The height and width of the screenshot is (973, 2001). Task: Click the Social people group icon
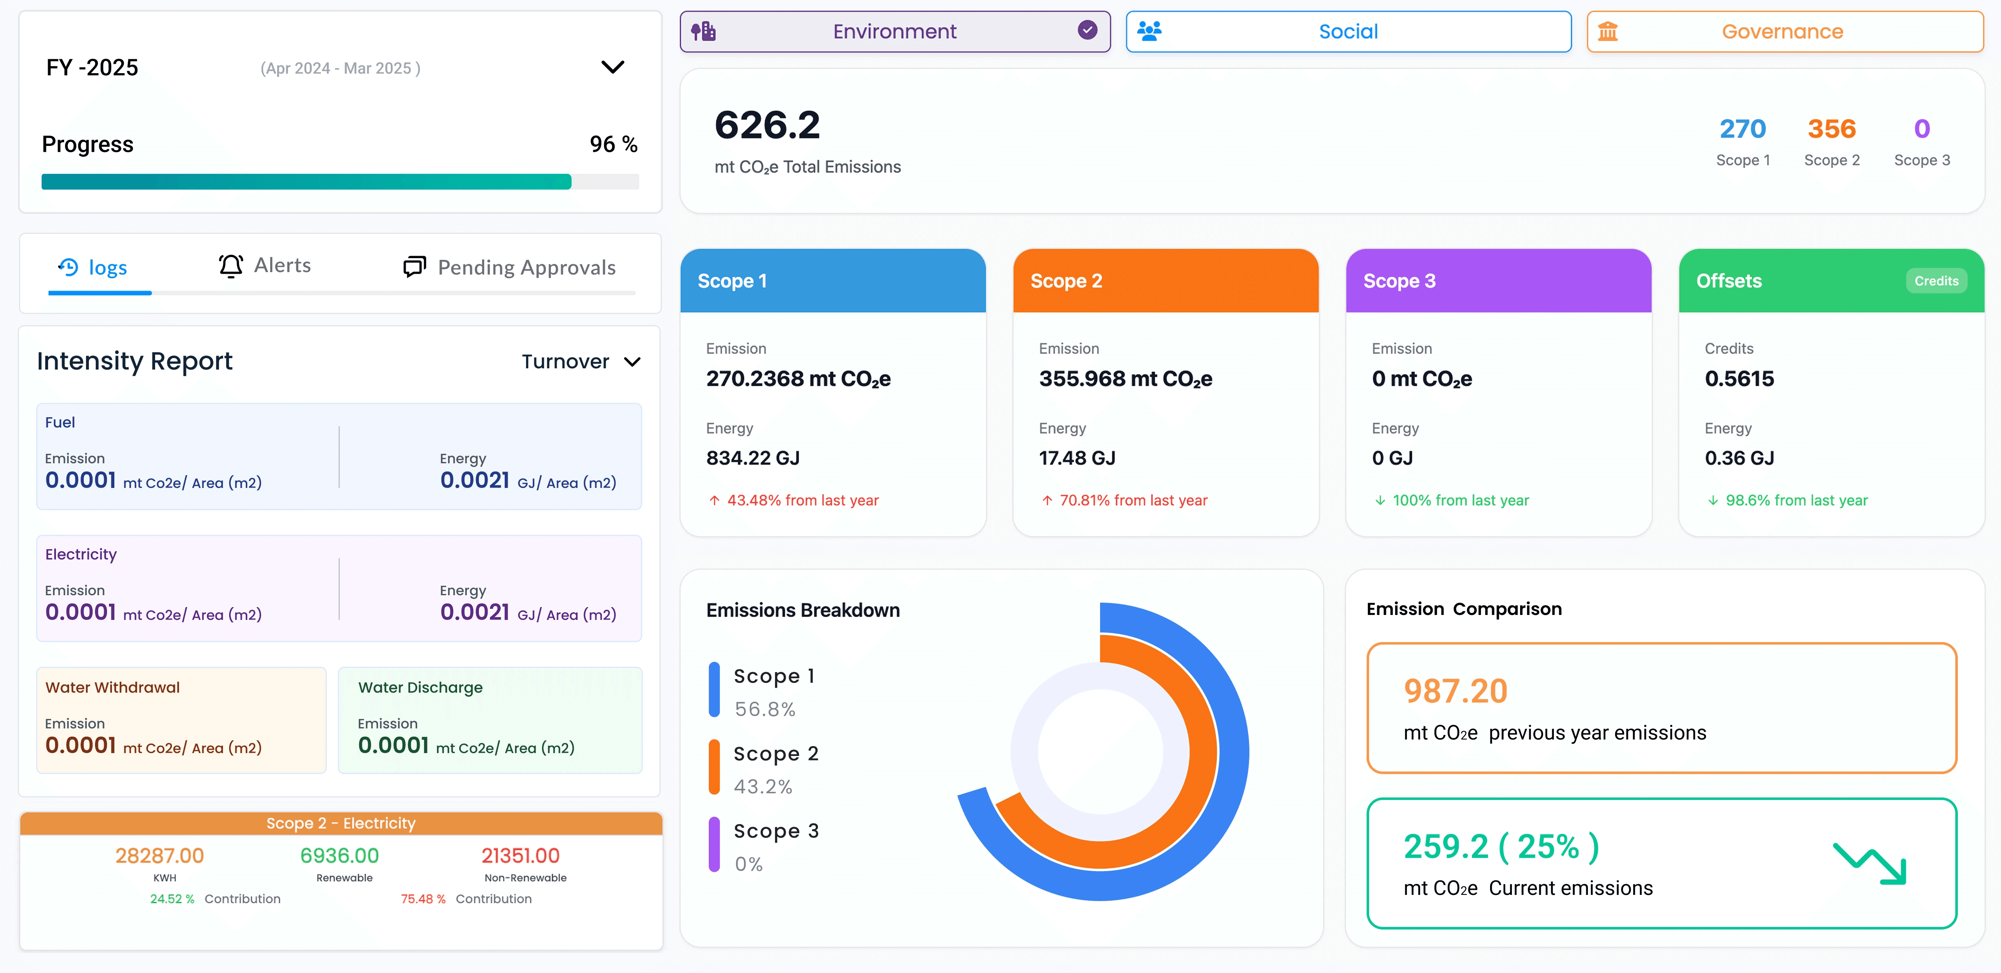click(1149, 31)
